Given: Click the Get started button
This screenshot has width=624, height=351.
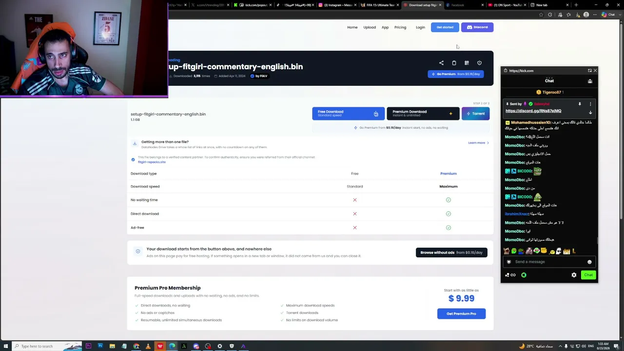Looking at the screenshot, I should (x=445, y=27).
